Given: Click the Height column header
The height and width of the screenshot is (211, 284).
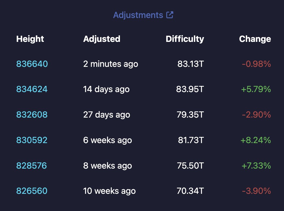Looking at the screenshot, I should [x=30, y=39].
